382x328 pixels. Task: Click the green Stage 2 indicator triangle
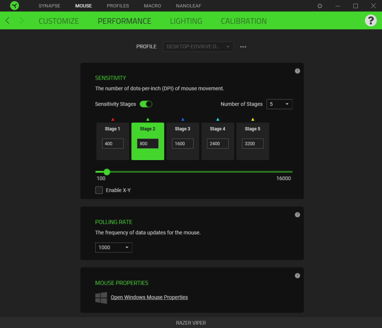pyautogui.click(x=148, y=120)
